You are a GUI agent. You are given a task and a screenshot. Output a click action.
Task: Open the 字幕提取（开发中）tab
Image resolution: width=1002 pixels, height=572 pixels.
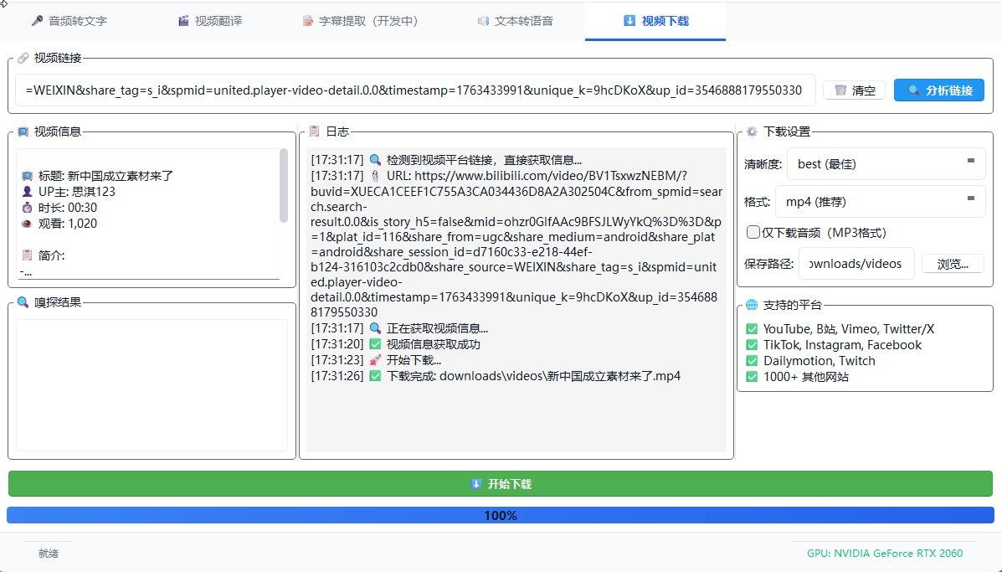click(361, 21)
